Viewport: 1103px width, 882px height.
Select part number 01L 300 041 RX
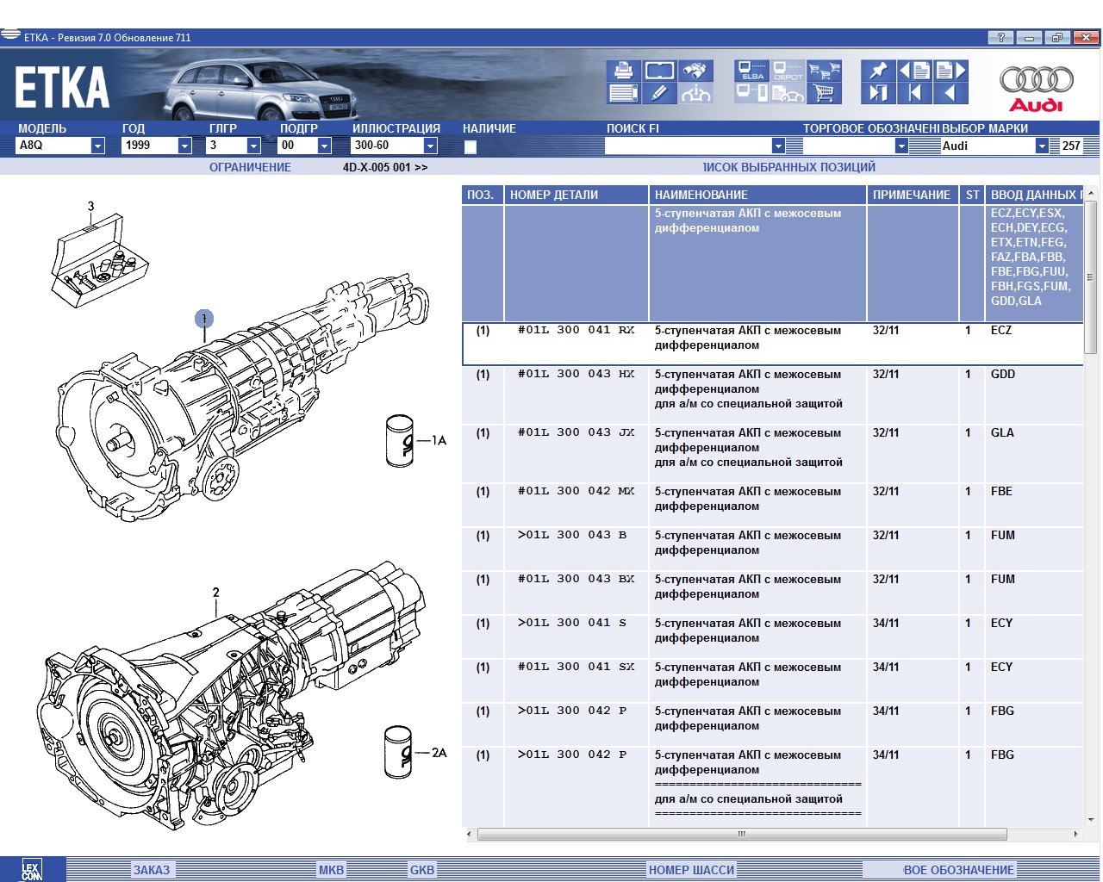[576, 330]
